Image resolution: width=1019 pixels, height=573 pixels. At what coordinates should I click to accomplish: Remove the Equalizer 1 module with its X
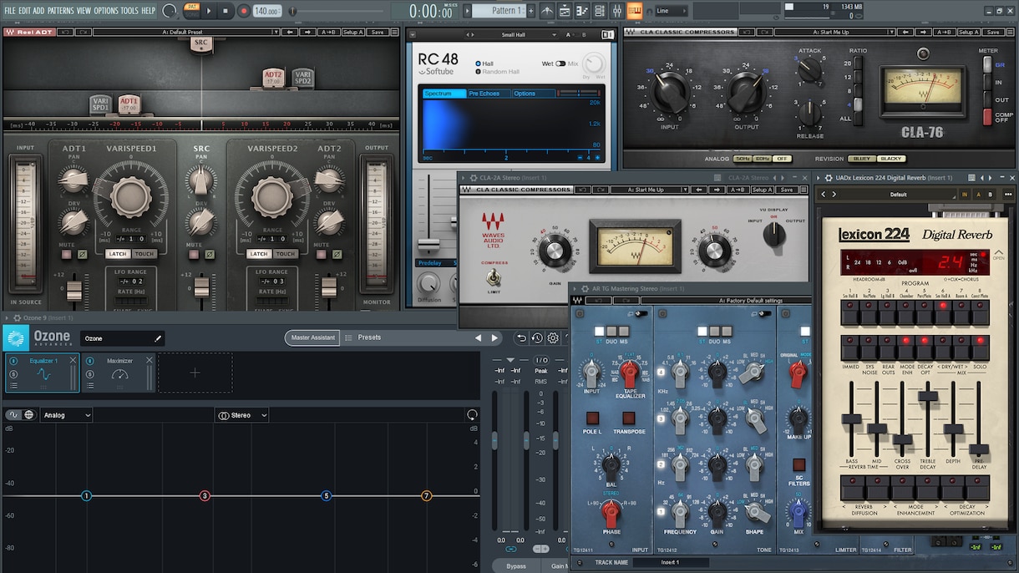73,360
